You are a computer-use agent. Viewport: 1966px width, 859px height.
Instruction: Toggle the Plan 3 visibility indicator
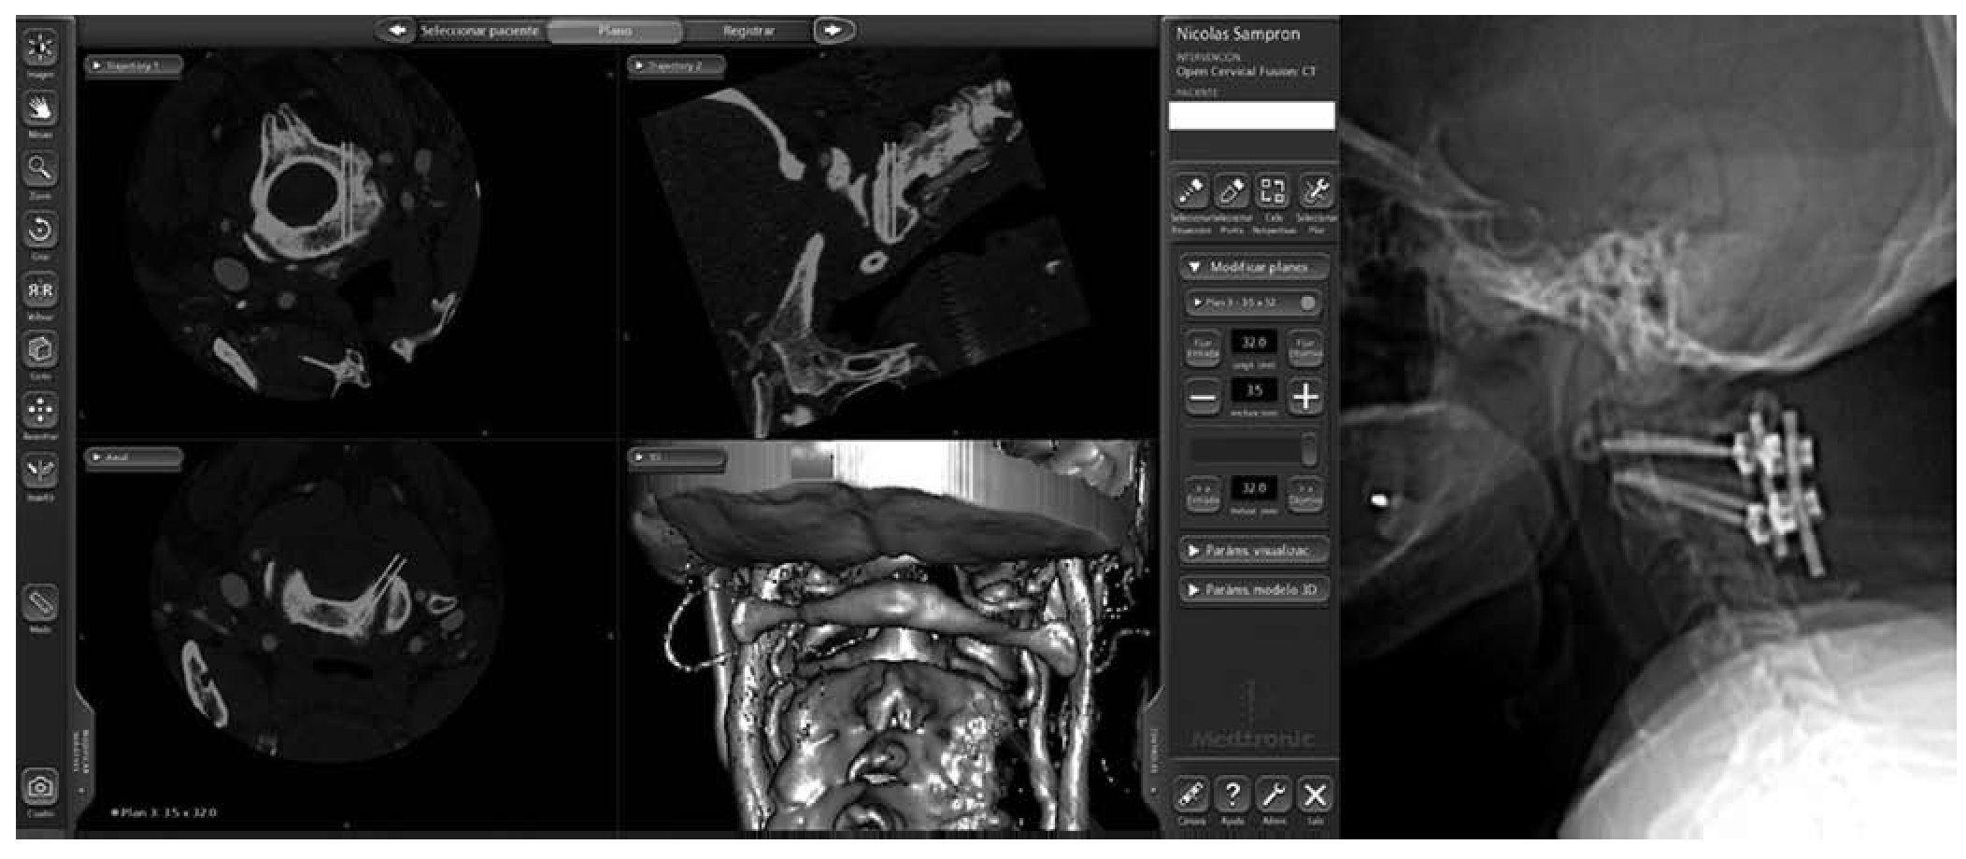1307,303
